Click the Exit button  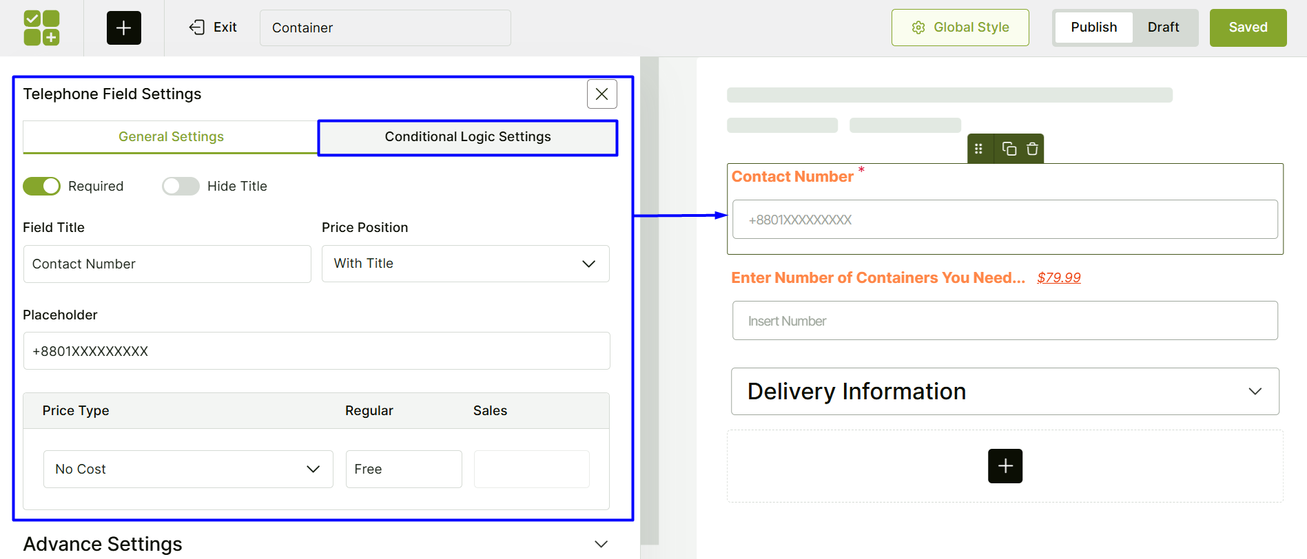tap(213, 28)
